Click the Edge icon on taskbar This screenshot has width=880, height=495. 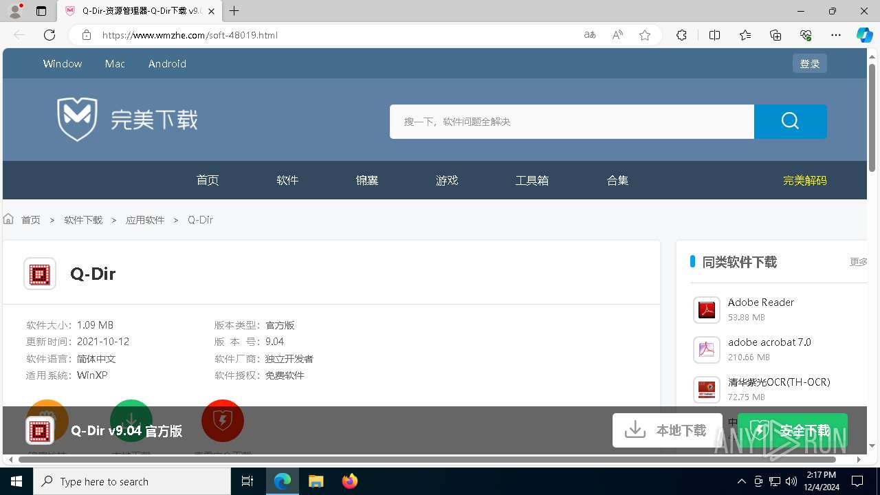(x=283, y=481)
